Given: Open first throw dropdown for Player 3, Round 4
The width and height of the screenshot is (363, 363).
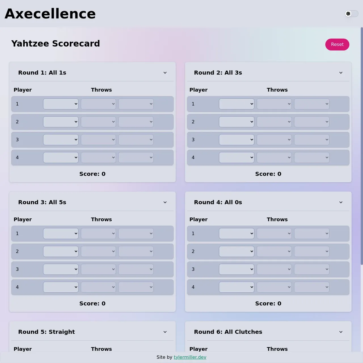Looking at the screenshot, I should click(236, 269).
